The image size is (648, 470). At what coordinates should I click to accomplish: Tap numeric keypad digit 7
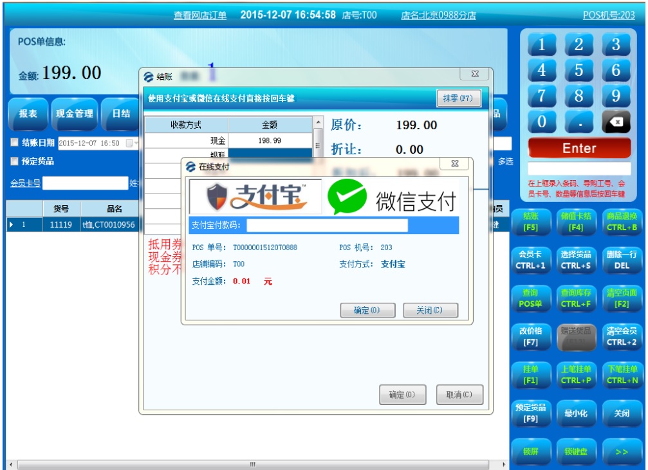point(541,96)
